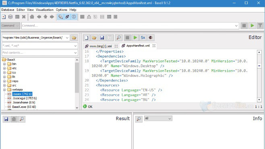The height and width of the screenshot is (149, 265).
Task: Open the Editor menu
Action: pyautogui.click(x=21, y=10)
